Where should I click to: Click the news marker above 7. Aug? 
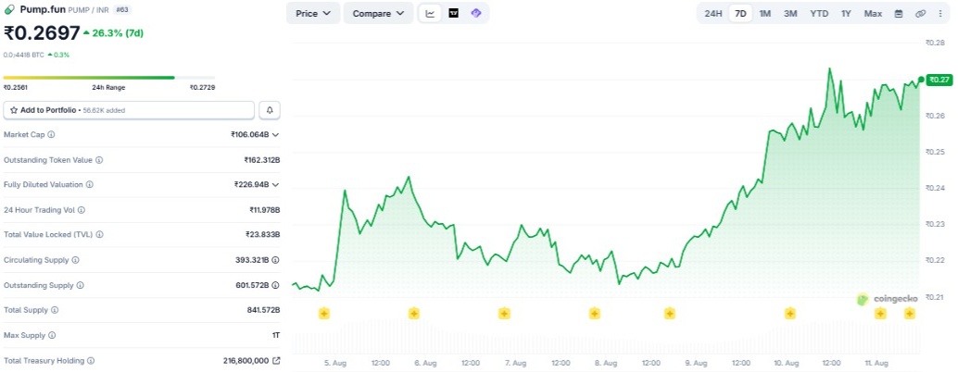[x=504, y=314]
